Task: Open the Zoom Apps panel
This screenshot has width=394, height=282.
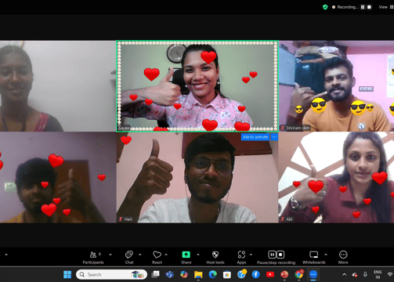Action: pos(241,258)
